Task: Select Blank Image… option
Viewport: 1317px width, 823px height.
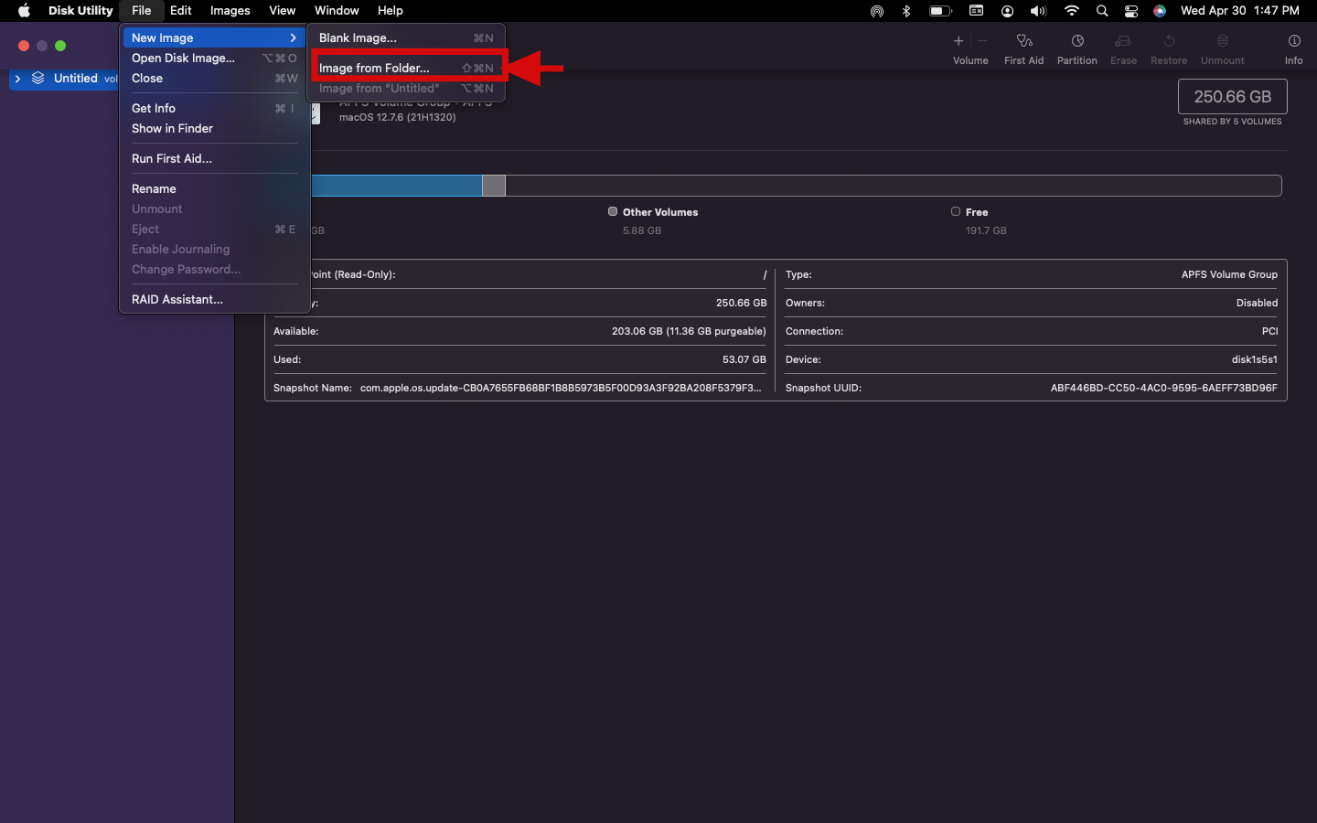Action: [x=406, y=37]
